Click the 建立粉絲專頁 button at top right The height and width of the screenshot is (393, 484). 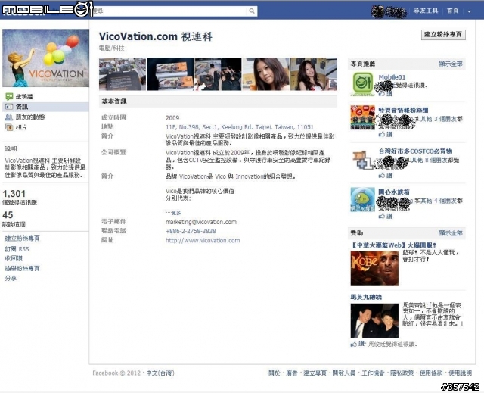click(x=443, y=35)
